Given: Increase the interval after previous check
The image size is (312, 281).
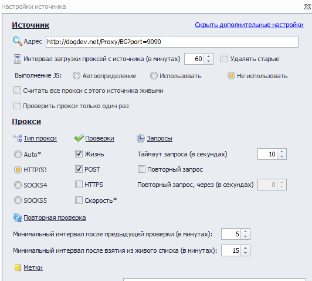Looking at the screenshot, I should pyautogui.click(x=245, y=232).
